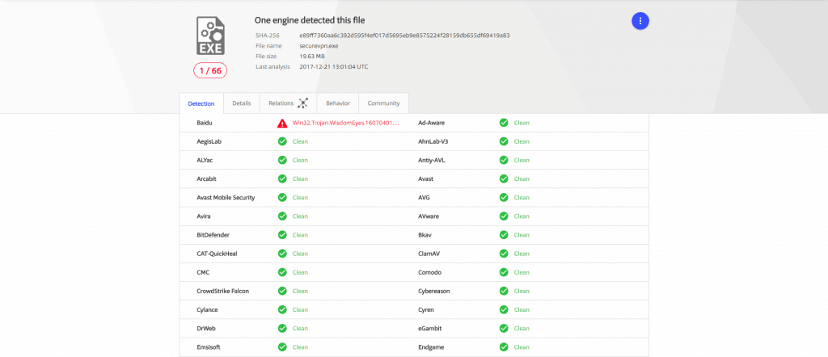Viewport: 828px width, 357px height.
Task: Click the eGambit engine name
Action: (x=429, y=328)
